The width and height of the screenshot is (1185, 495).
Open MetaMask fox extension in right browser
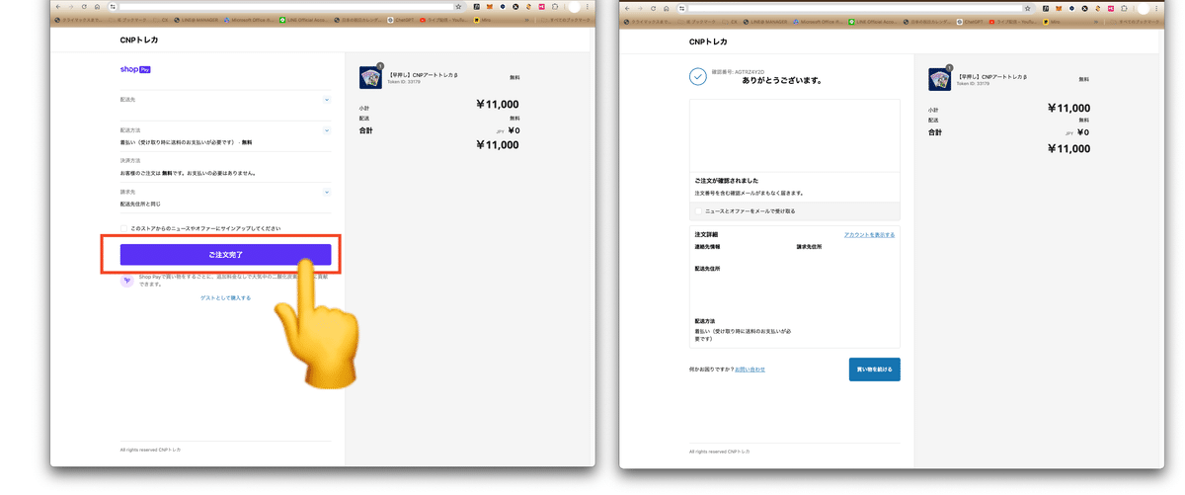coord(1058,8)
